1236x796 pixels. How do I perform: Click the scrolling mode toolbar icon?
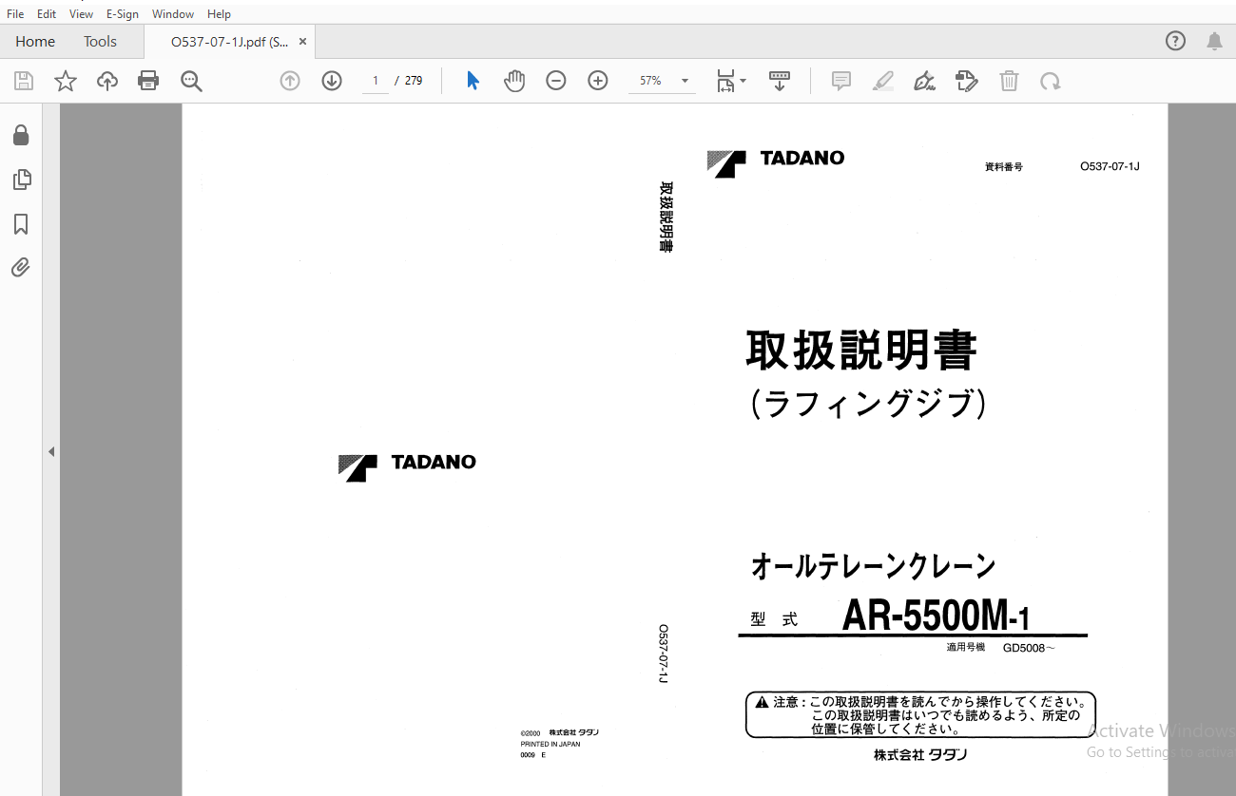point(780,81)
